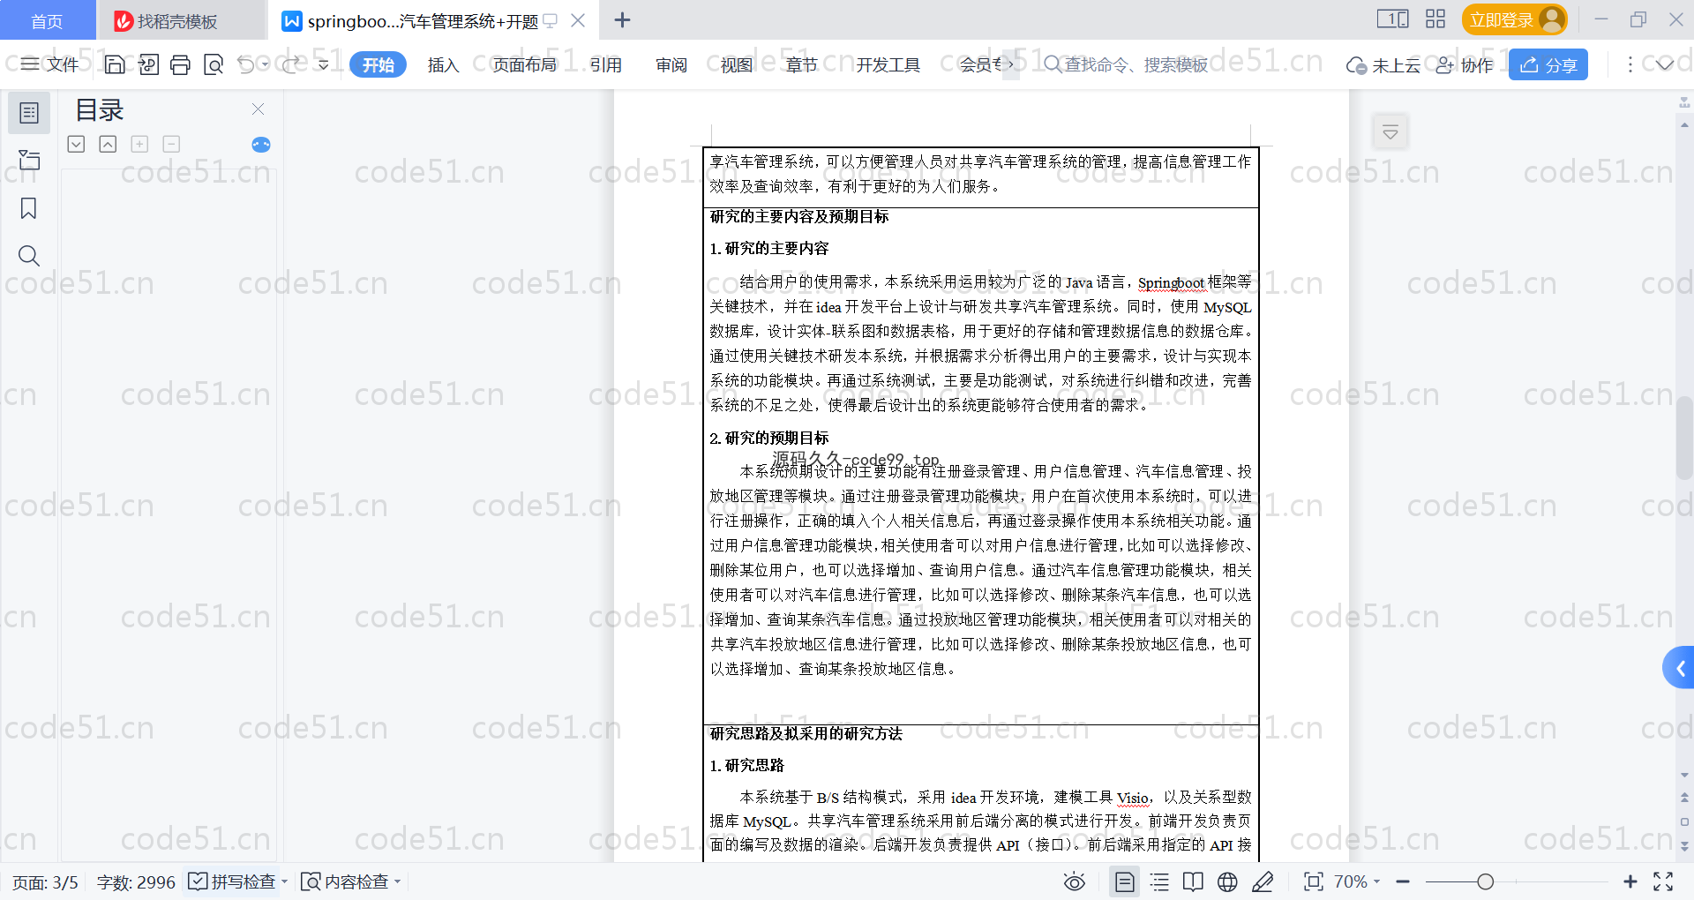Switch to web layout globe icon

(1227, 881)
